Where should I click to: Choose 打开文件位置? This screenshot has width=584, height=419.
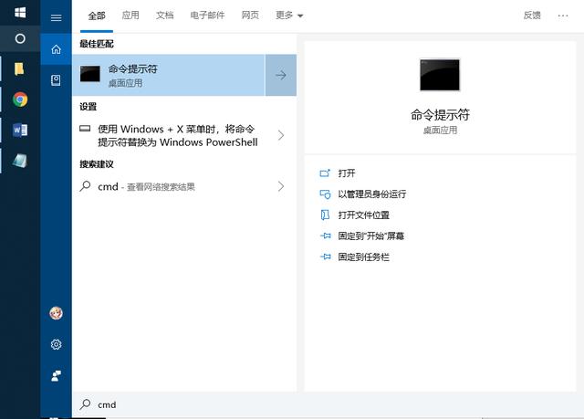tap(363, 215)
